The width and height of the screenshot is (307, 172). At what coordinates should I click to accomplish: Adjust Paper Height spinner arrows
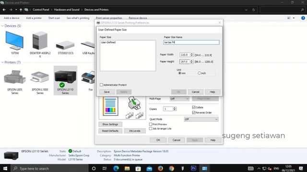pyautogui.click(x=192, y=62)
